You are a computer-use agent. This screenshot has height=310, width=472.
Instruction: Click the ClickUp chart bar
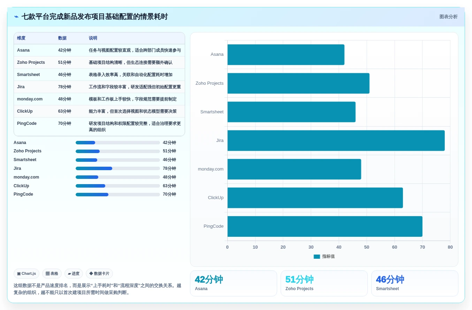click(x=315, y=198)
